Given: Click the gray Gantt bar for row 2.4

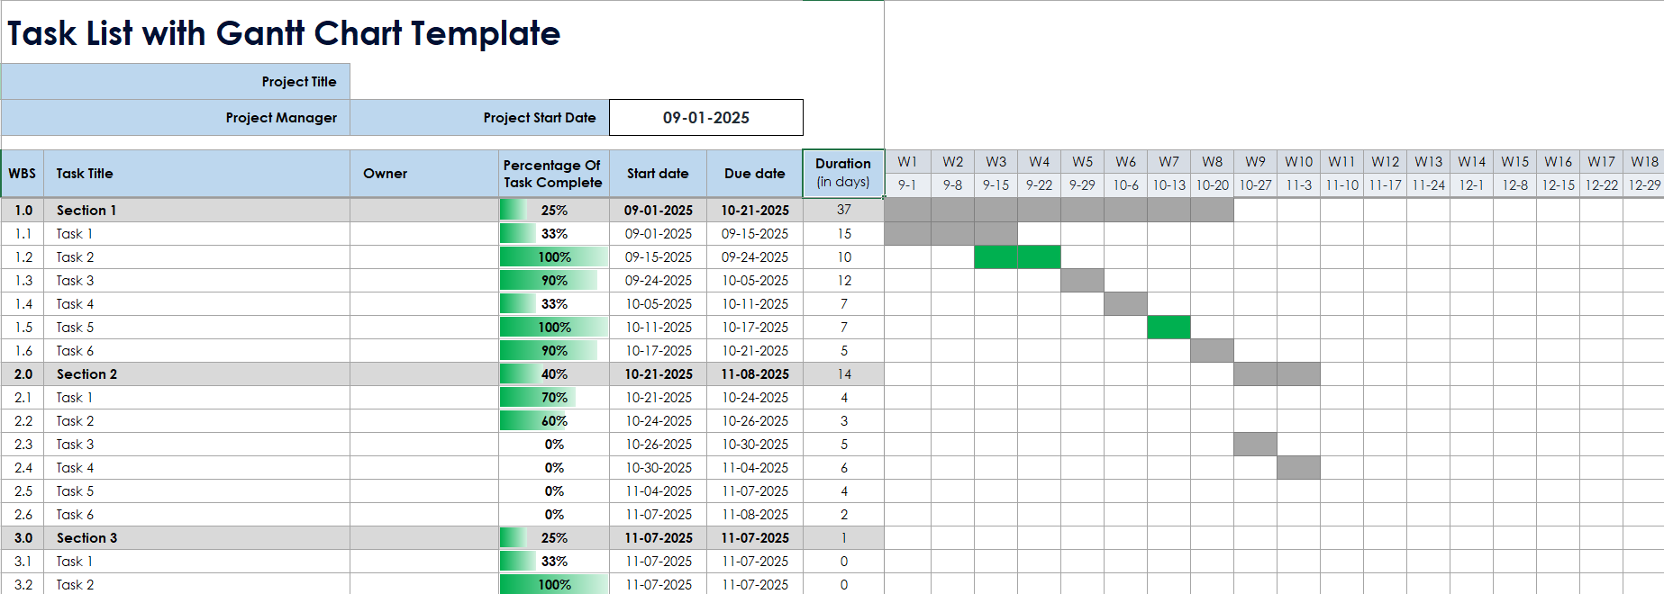Looking at the screenshot, I should 1298,467.
